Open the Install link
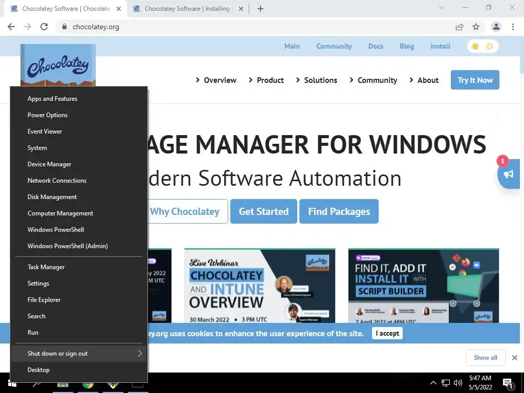The height and width of the screenshot is (393, 524). click(x=440, y=47)
